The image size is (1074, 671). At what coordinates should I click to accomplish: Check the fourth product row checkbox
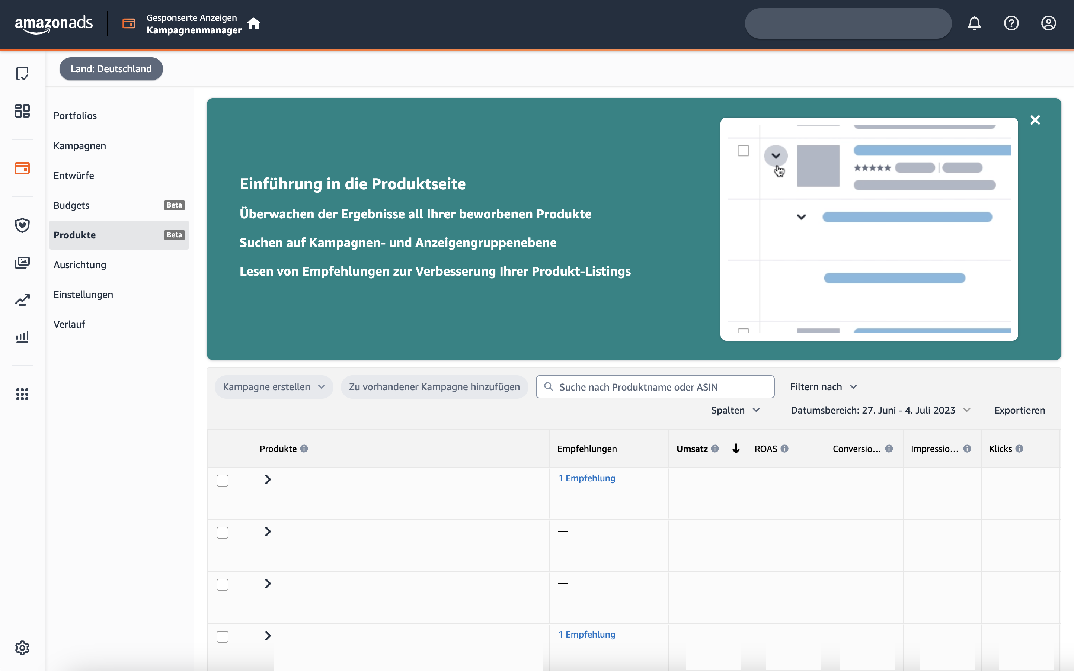click(223, 636)
